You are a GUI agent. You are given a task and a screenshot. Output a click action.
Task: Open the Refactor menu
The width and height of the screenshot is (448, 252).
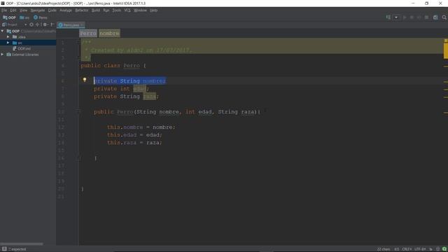click(82, 10)
